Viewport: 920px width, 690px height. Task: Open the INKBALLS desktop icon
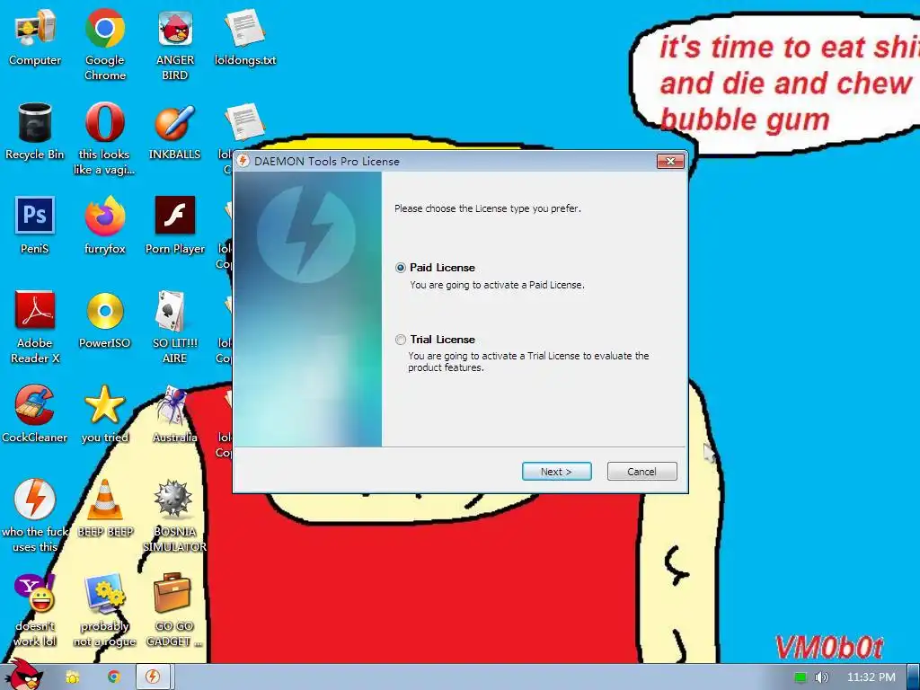click(175, 122)
